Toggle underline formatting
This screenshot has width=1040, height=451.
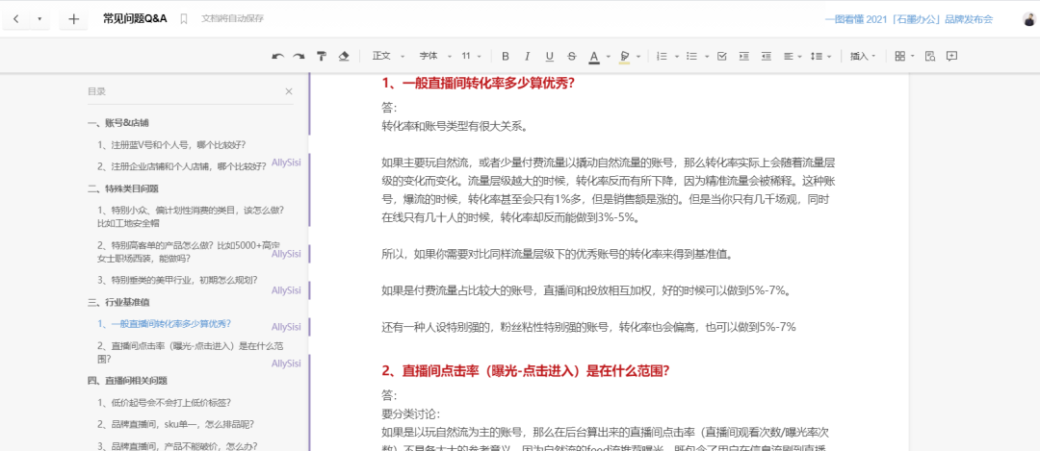coord(549,57)
